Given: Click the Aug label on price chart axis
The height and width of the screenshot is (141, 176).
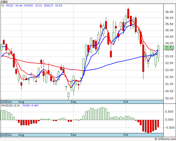Looking at the screenshot, I should (21, 102).
